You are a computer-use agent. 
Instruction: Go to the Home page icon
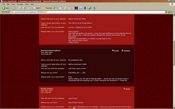coord(29,8)
